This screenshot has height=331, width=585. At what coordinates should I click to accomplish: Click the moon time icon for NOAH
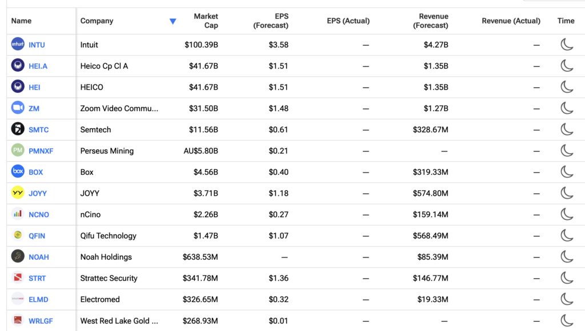coord(567,256)
